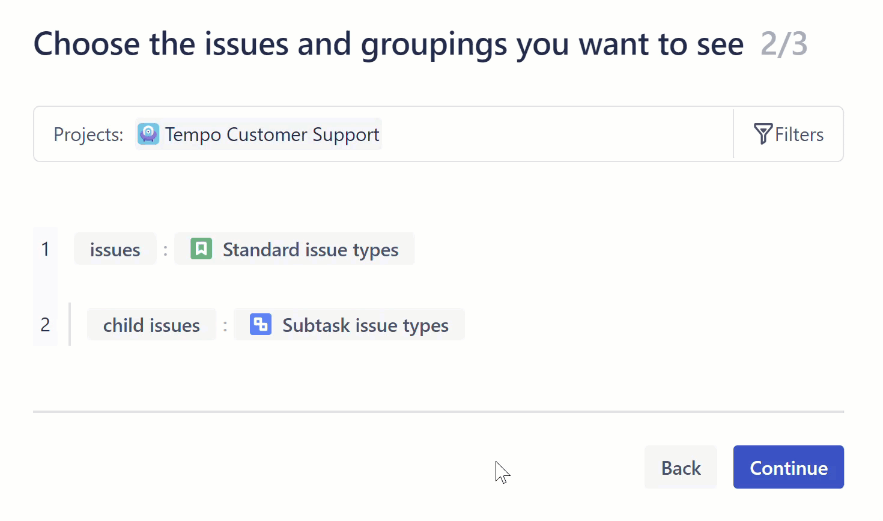Go back using the Back button
883x521 pixels.
[681, 467]
